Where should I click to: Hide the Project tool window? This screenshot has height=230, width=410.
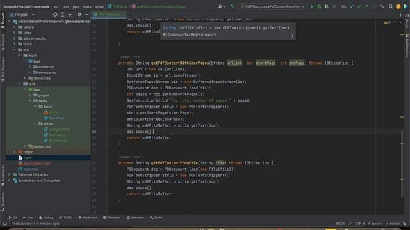86,15
